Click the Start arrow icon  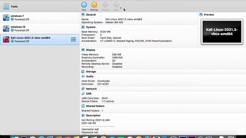click(x=116, y=5)
